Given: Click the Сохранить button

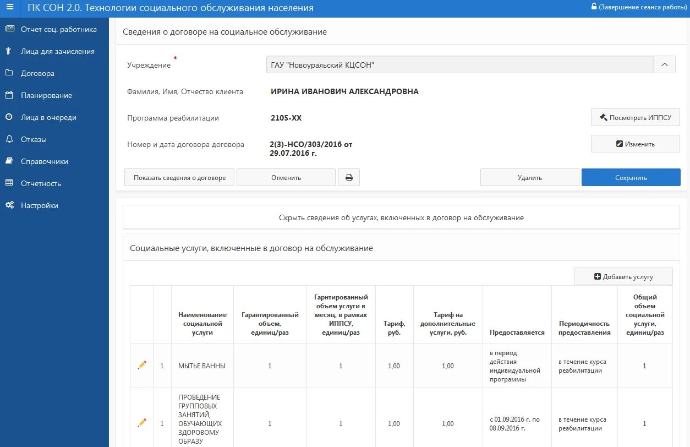Looking at the screenshot, I should tap(631, 177).
